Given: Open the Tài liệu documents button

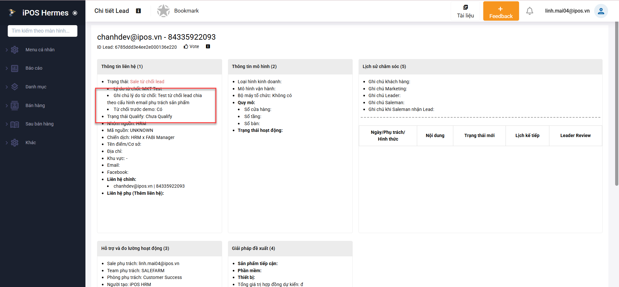Looking at the screenshot, I should 465,11.
